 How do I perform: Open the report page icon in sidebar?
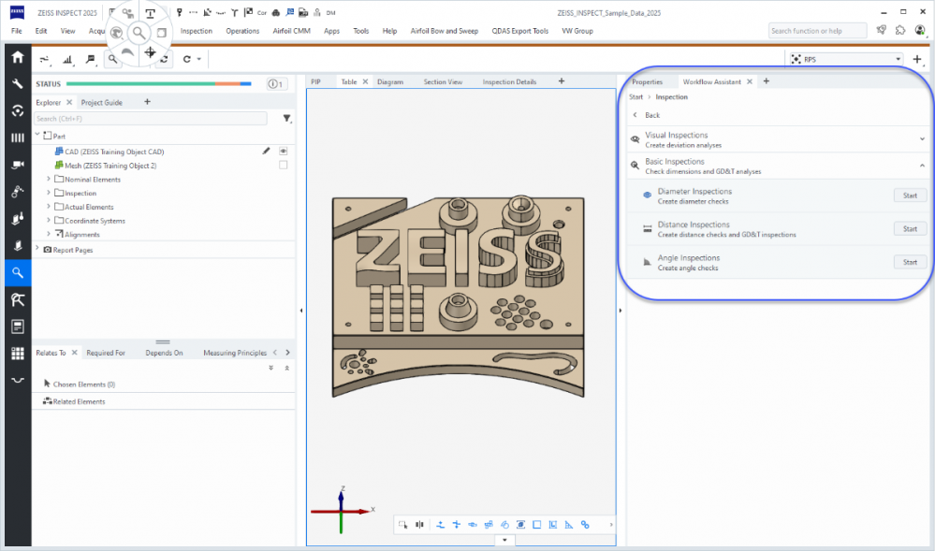point(17,326)
